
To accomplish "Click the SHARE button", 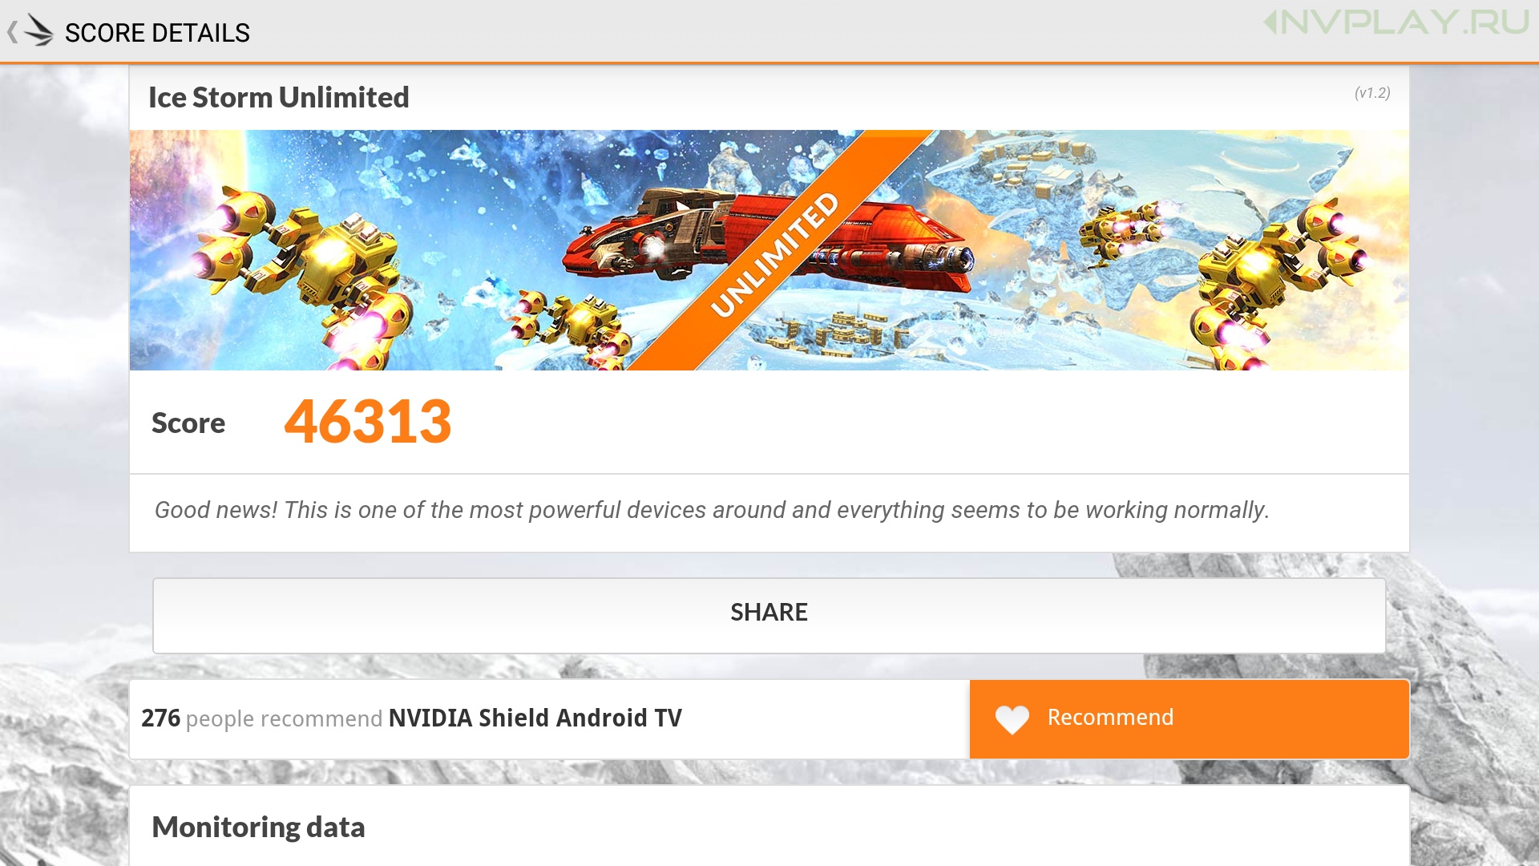I will (769, 615).
